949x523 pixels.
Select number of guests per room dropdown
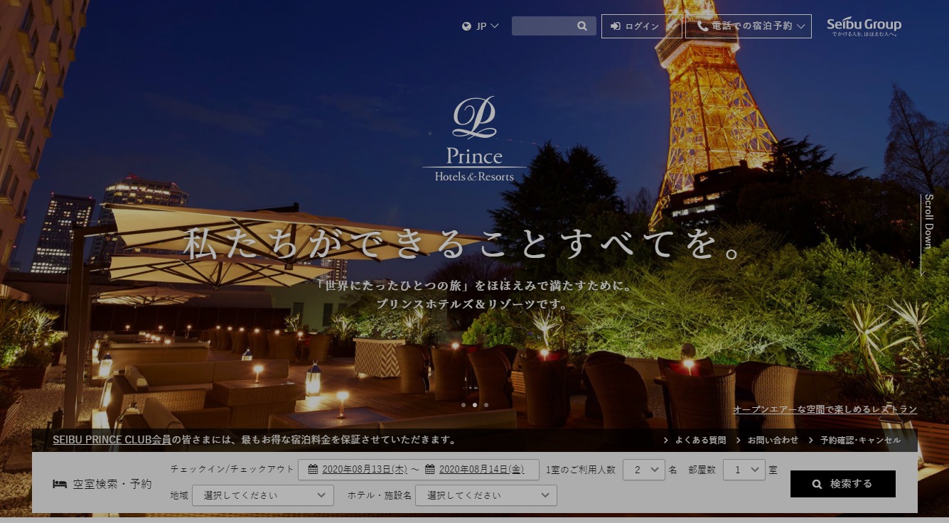point(643,470)
